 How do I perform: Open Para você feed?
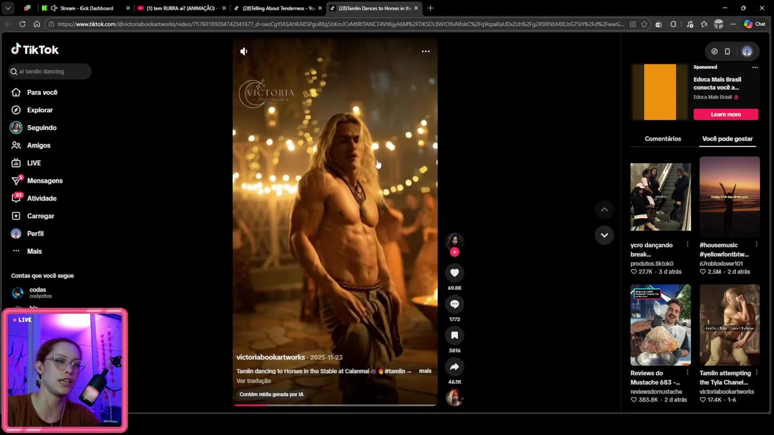[x=42, y=92]
